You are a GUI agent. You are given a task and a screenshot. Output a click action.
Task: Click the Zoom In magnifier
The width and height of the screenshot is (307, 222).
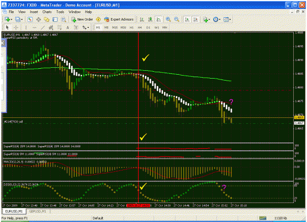[168, 19]
